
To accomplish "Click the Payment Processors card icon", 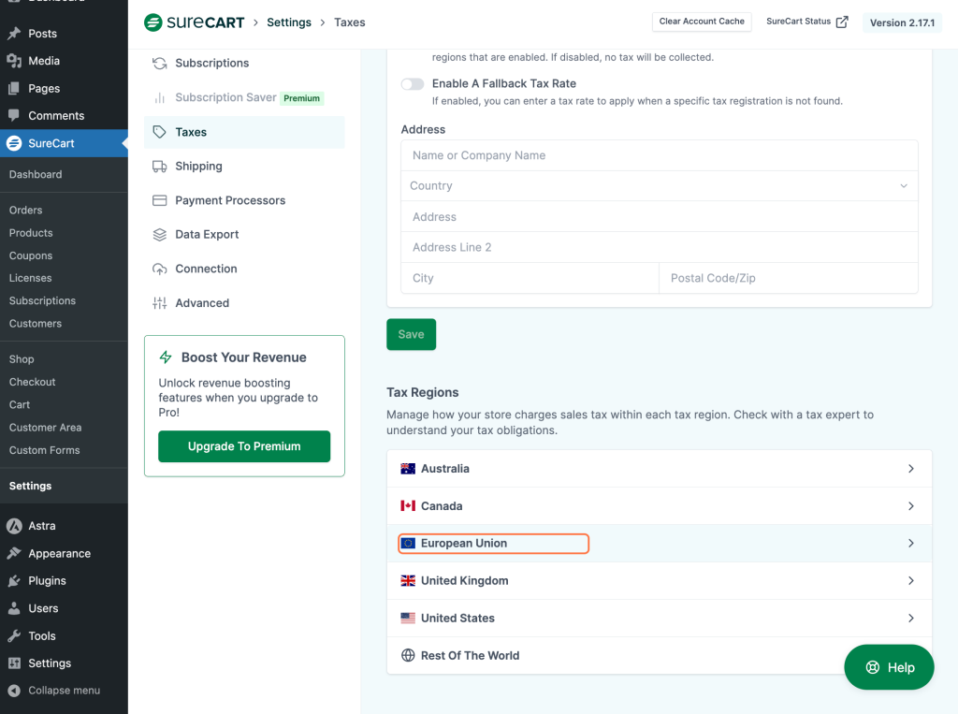I will pos(159,200).
